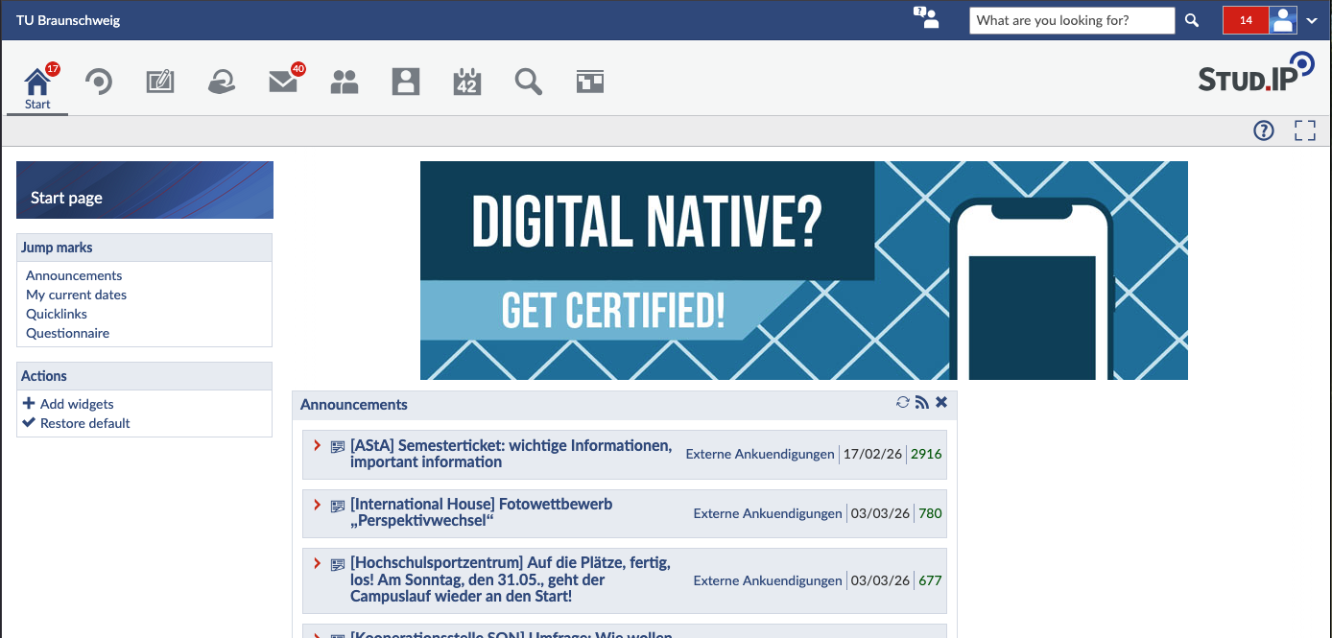
Task: Click Add widgets action
Action: pyautogui.click(x=76, y=404)
